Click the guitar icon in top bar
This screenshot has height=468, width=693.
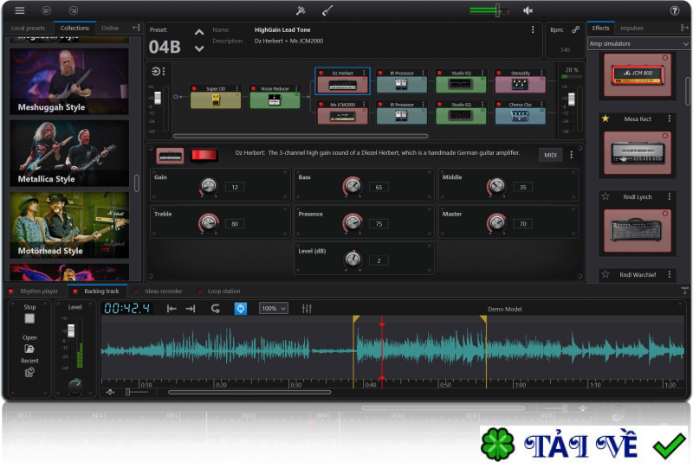click(x=327, y=10)
